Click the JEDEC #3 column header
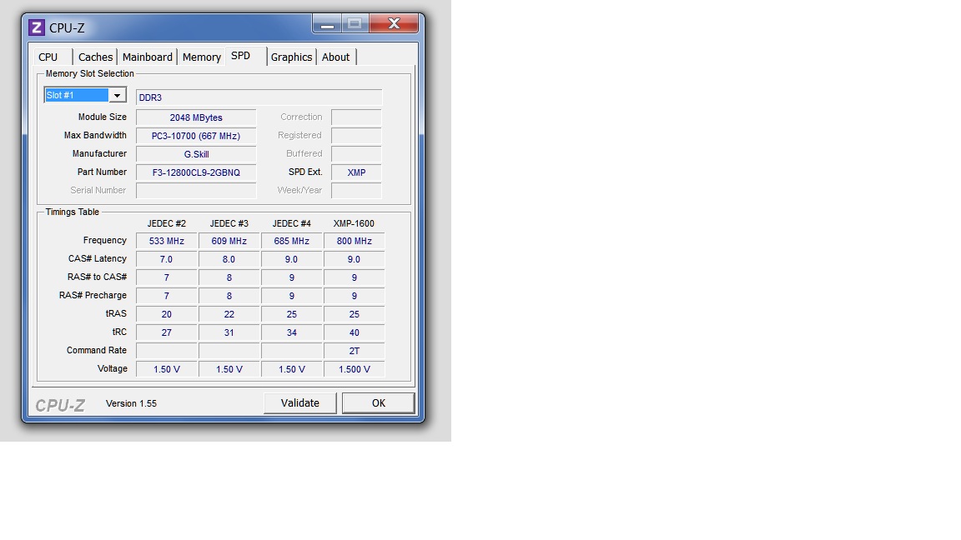The image size is (961, 540). click(x=229, y=223)
